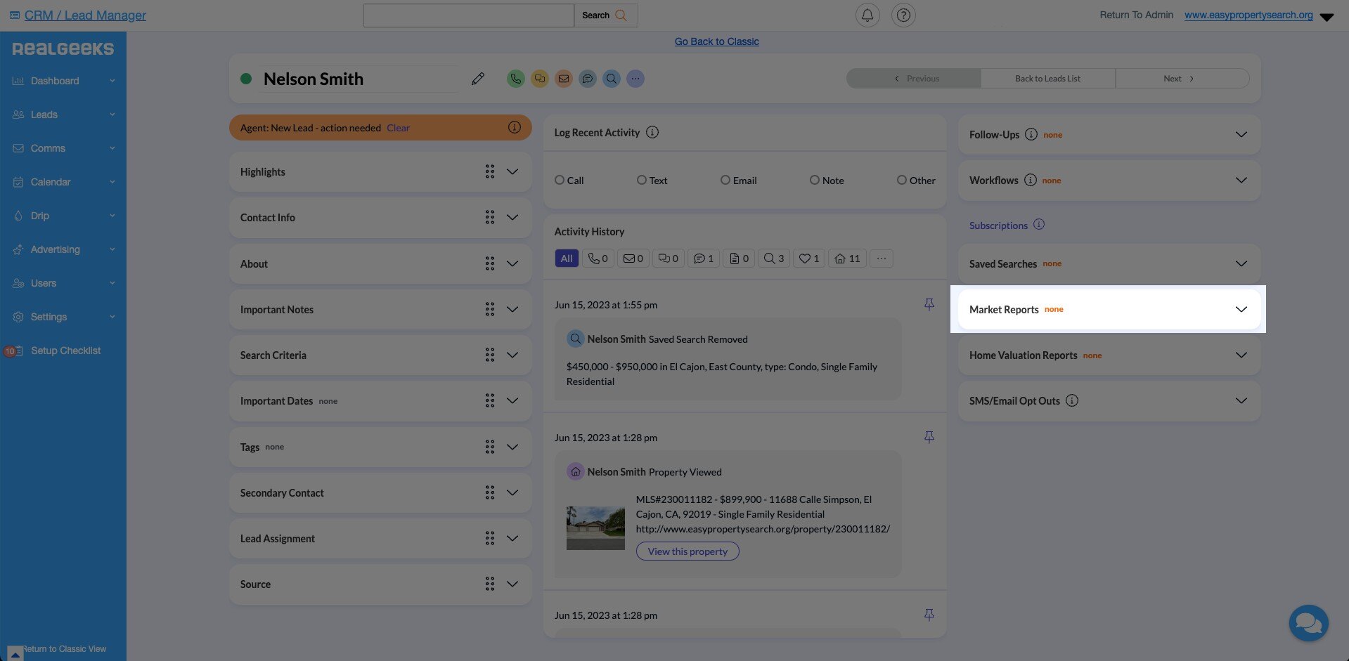The height and width of the screenshot is (661, 1349).
Task: Show Subscriptions info icon
Action: coord(1039,225)
